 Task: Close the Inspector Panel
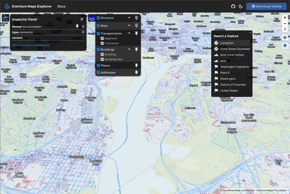tap(82, 19)
